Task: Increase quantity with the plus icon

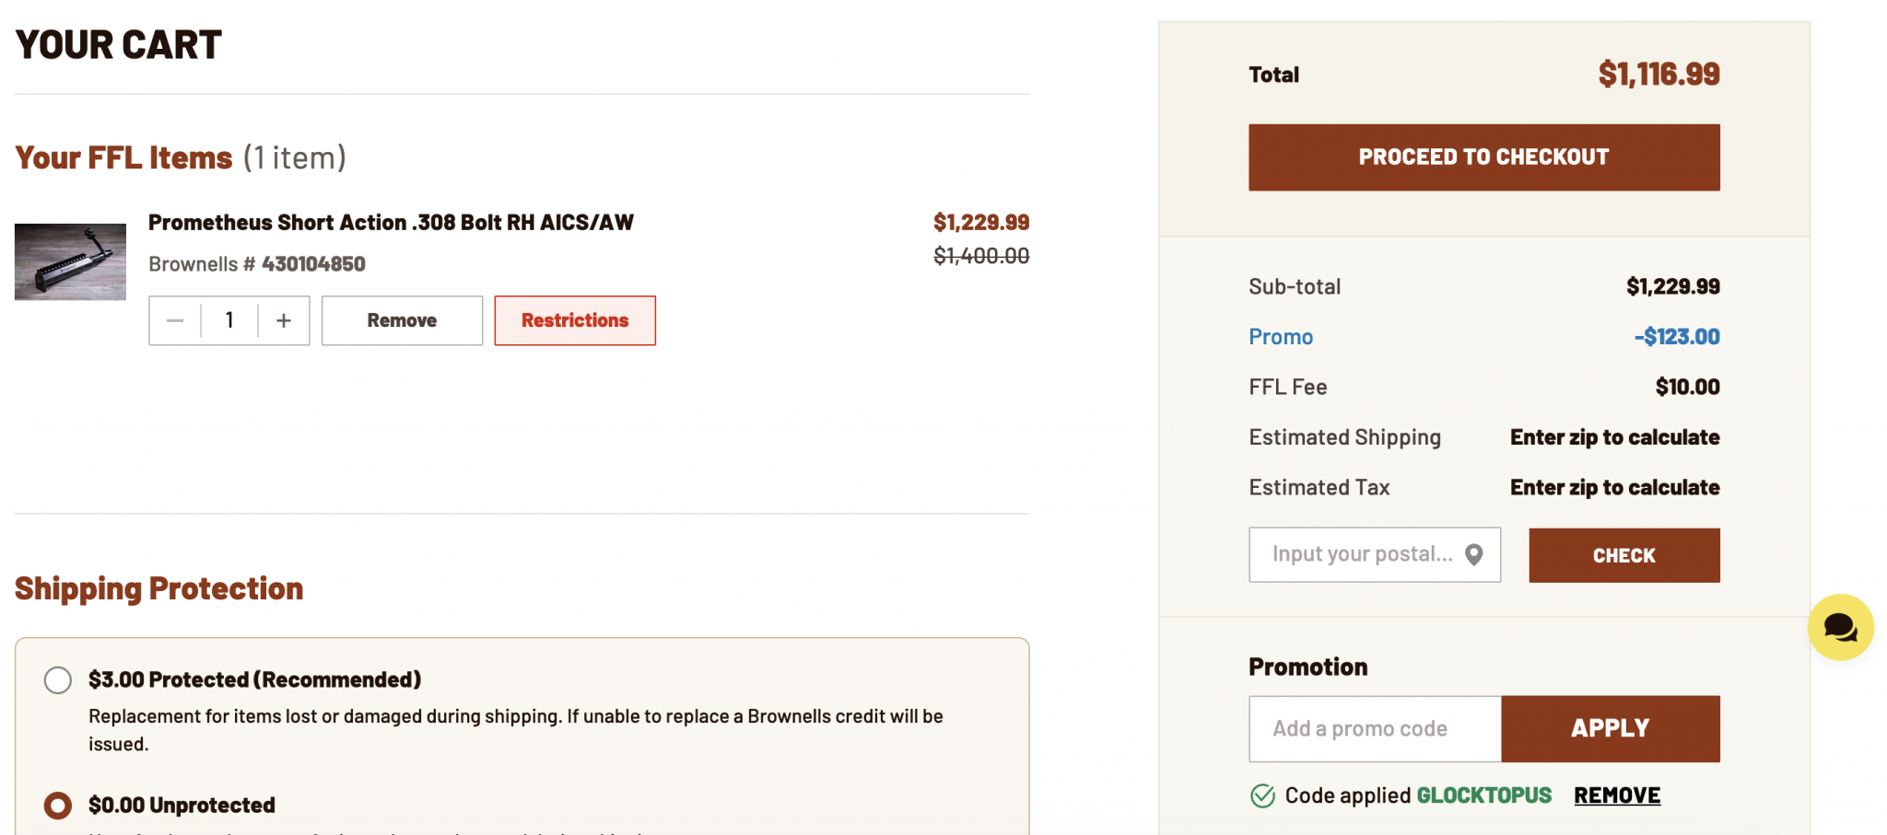Action: point(284,320)
